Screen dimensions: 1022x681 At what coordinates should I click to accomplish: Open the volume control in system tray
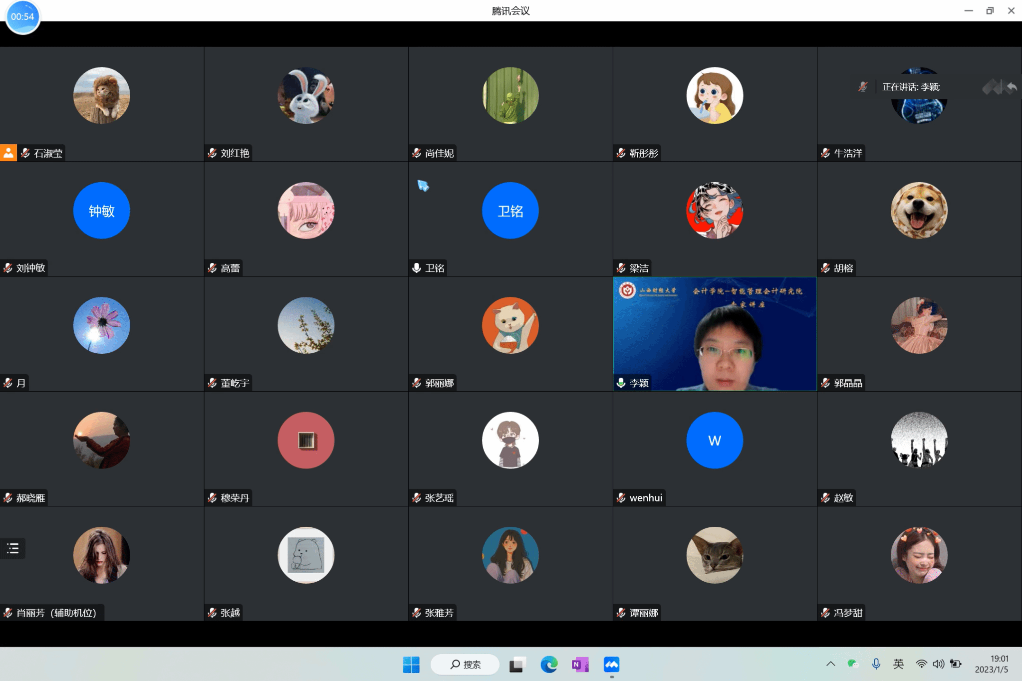click(938, 664)
